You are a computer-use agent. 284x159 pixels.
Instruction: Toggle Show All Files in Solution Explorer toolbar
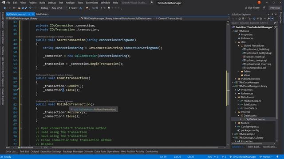261,19
